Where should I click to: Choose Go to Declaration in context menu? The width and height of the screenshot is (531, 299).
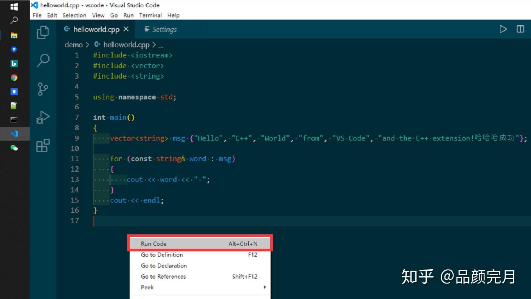[200, 265]
